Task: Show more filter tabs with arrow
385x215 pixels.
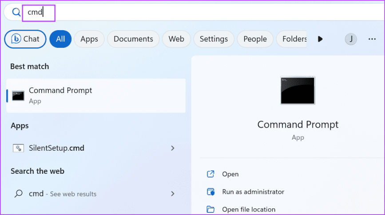Action: (320, 39)
